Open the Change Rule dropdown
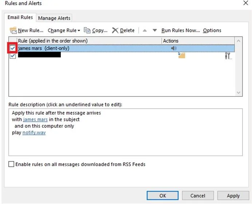This screenshot has width=252, height=205. (64, 30)
